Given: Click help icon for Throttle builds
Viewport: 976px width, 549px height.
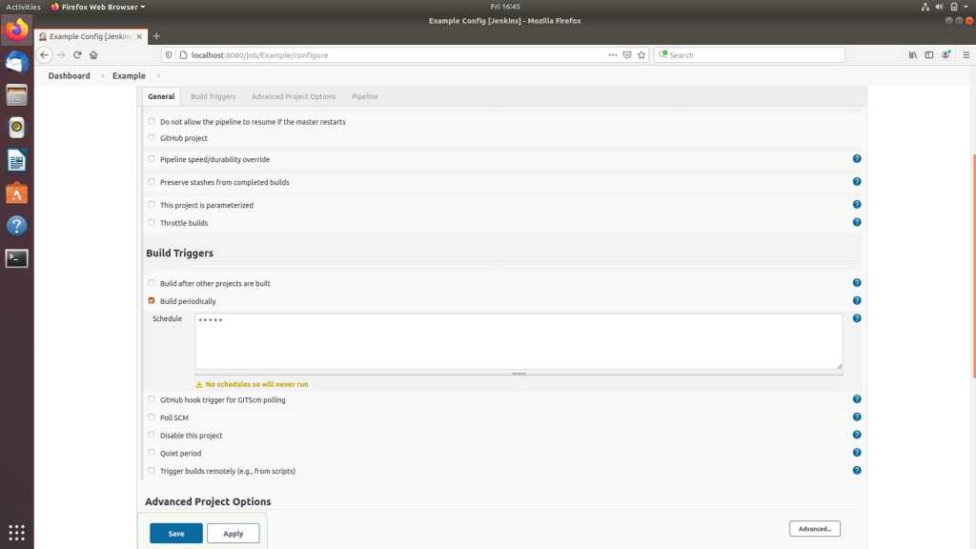Looking at the screenshot, I should [x=856, y=222].
